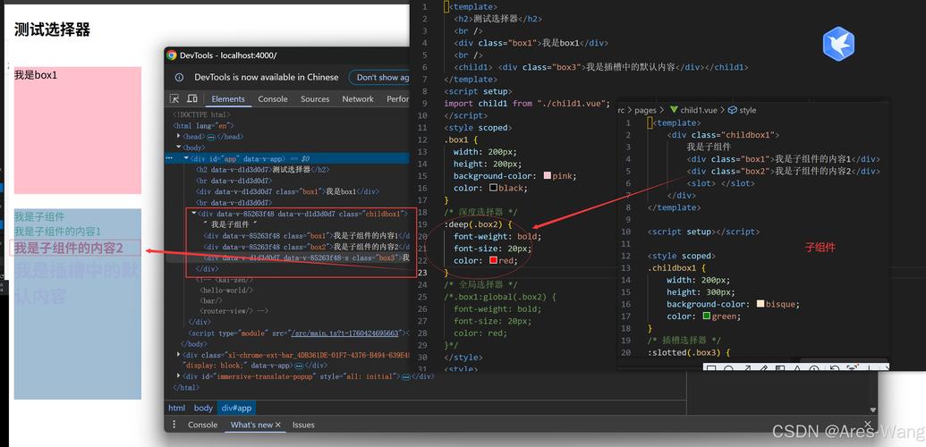
Task: Collapse the body element node
Action: point(179,148)
